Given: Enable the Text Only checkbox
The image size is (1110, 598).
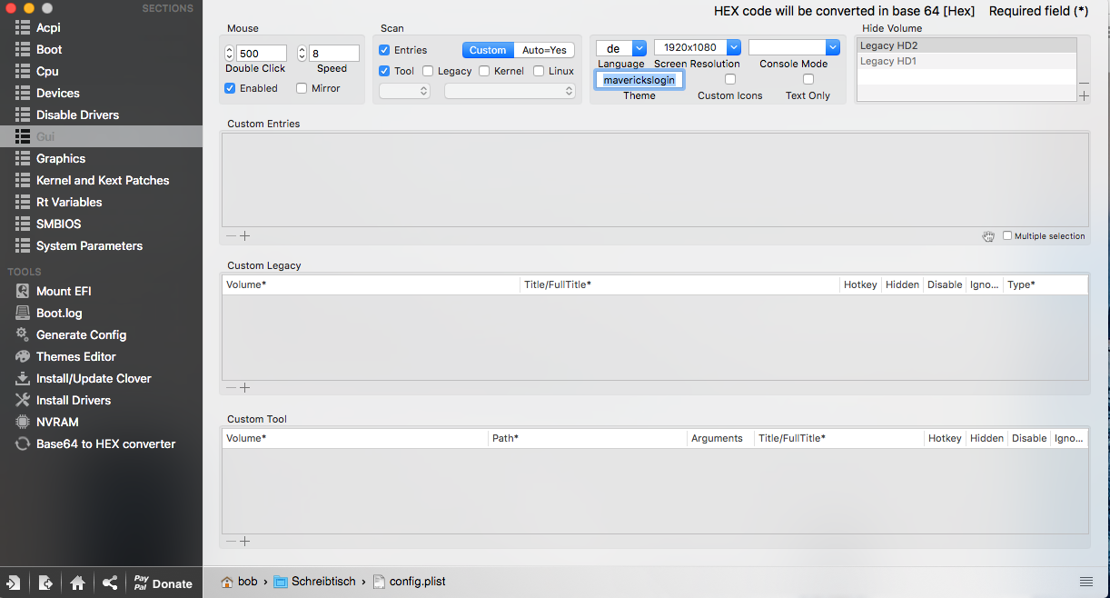Looking at the screenshot, I should pyautogui.click(x=808, y=80).
